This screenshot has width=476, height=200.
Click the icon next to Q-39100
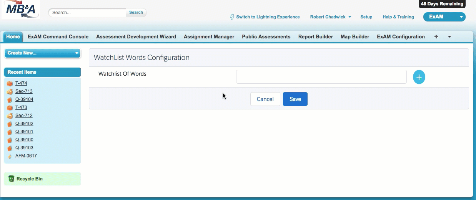(x=10, y=140)
